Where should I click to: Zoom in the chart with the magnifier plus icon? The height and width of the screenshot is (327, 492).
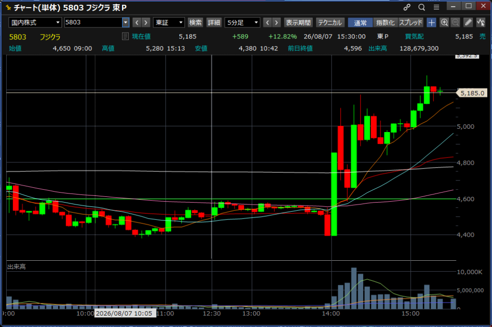[444, 23]
